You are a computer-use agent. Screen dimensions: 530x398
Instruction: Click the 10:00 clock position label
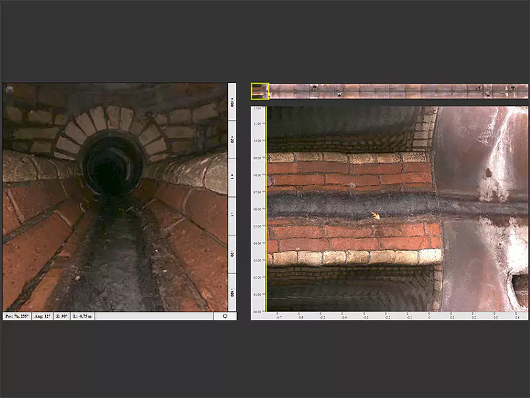[x=257, y=141]
